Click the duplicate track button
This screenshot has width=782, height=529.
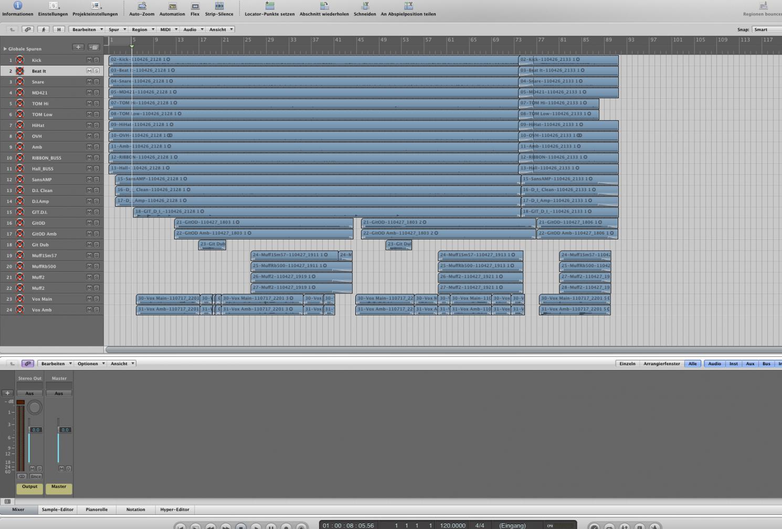[x=93, y=47]
